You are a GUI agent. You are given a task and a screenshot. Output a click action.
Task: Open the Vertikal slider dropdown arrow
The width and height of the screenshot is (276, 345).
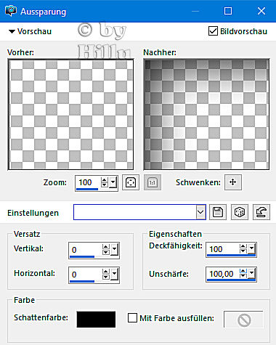(115, 250)
